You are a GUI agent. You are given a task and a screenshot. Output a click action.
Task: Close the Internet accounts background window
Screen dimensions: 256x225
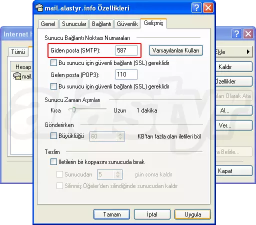point(248,34)
